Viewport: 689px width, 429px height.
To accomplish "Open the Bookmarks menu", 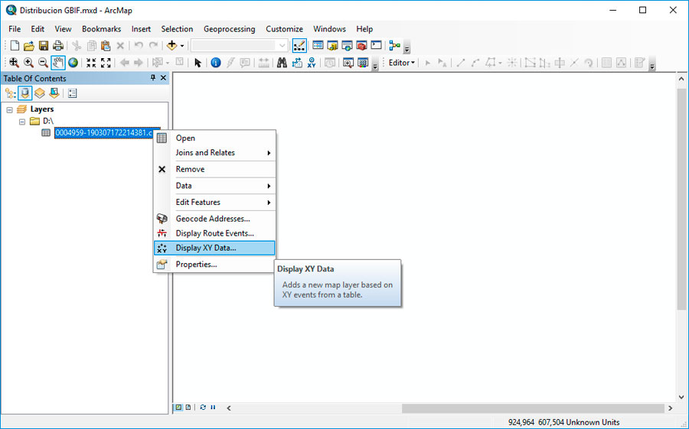I will (102, 29).
